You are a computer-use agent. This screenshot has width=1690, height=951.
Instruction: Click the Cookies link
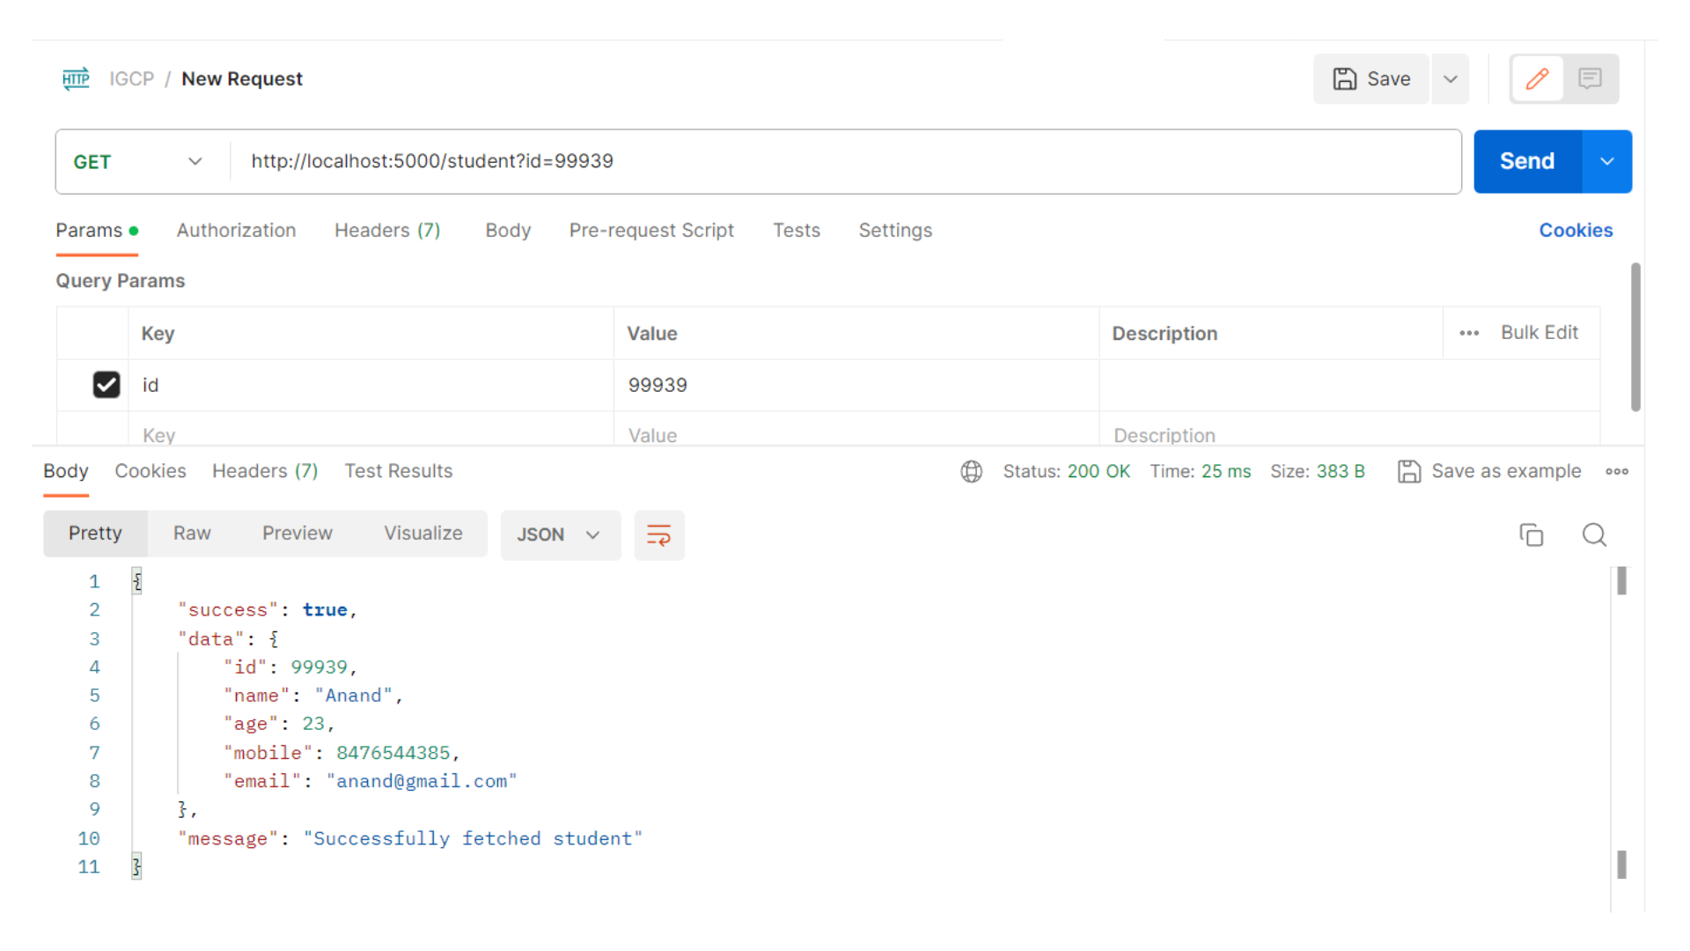point(1576,230)
